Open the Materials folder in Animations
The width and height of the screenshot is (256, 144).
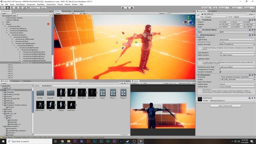(x=51, y=93)
